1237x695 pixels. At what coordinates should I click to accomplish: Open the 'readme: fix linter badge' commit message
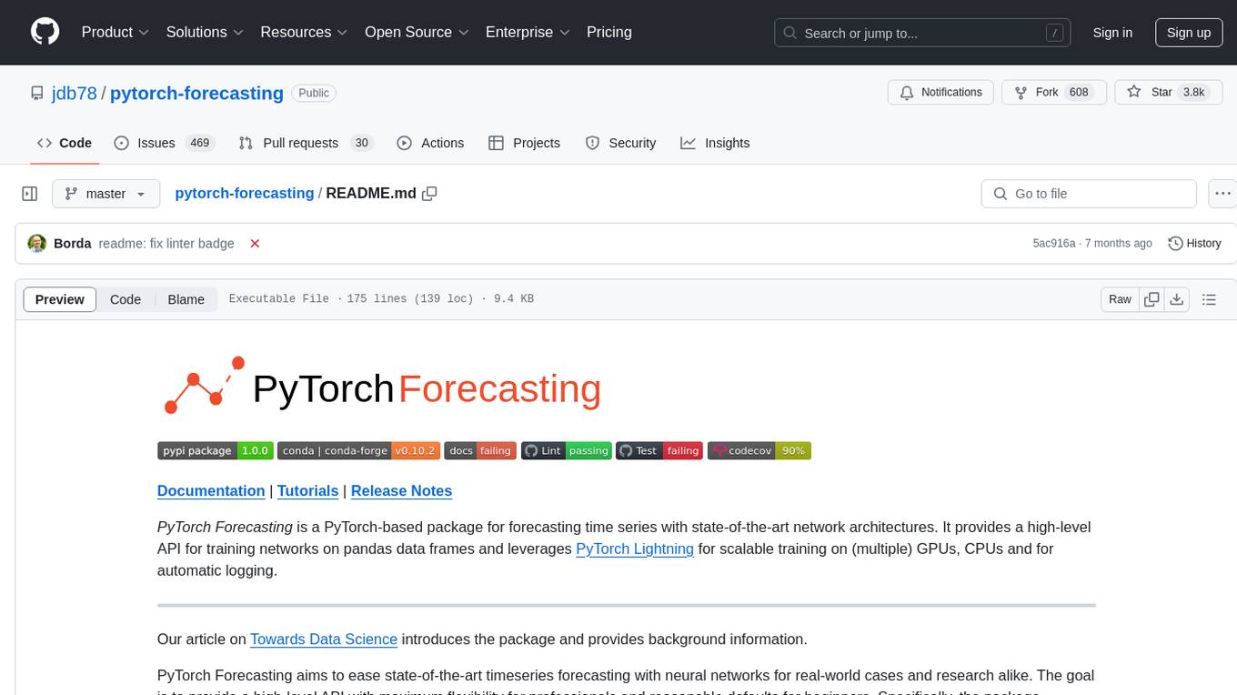click(166, 244)
